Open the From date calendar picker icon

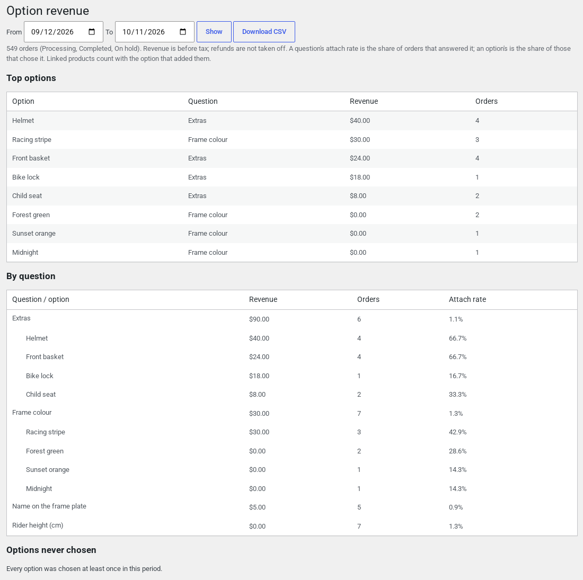[x=92, y=32]
